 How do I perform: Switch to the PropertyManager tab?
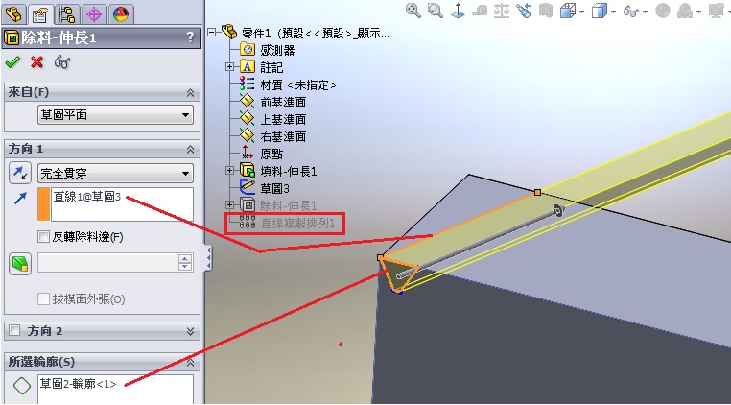40,14
